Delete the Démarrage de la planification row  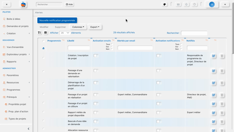pos(222,83)
